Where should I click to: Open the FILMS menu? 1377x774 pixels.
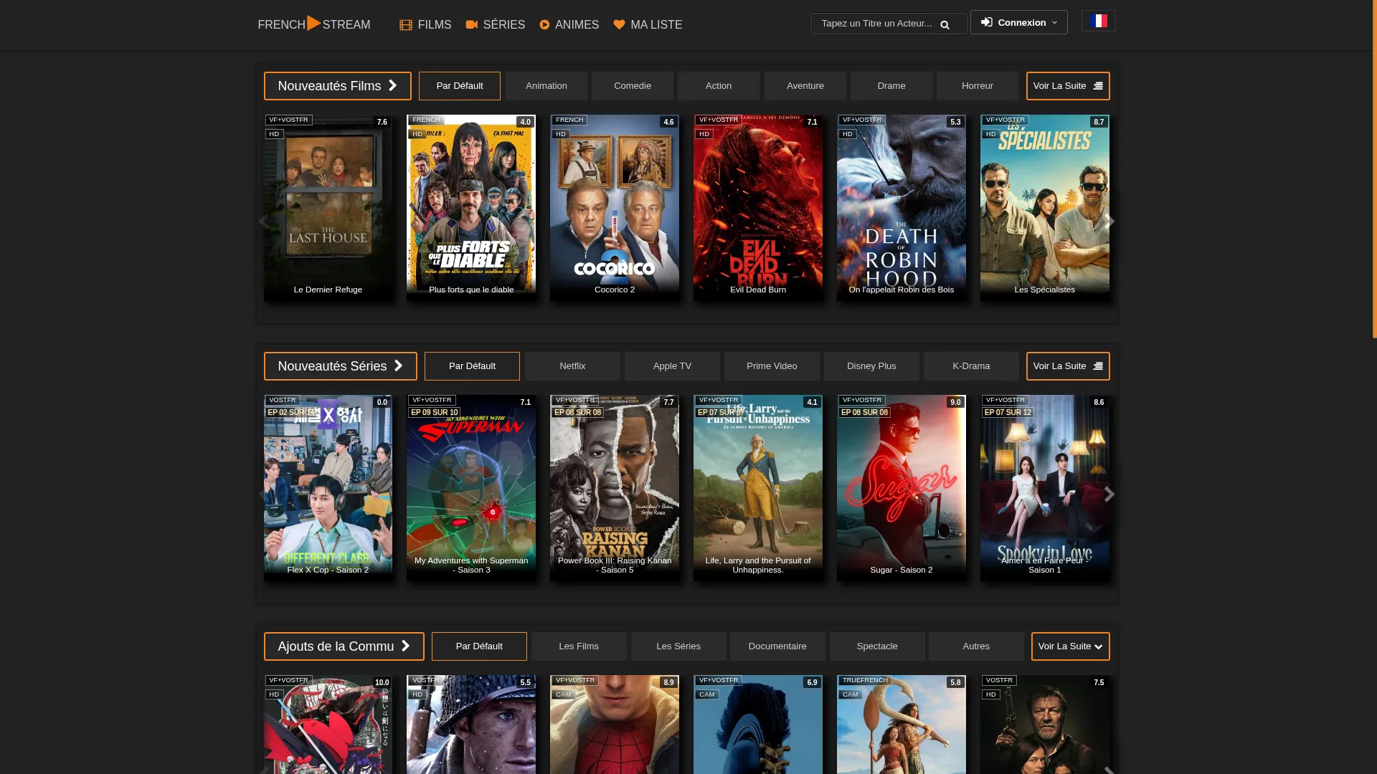click(x=425, y=24)
